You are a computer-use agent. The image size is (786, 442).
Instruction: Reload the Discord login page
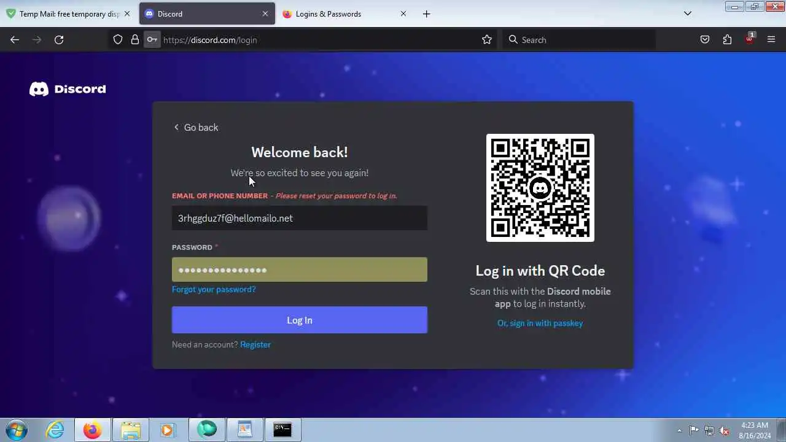[x=59, y=40]
